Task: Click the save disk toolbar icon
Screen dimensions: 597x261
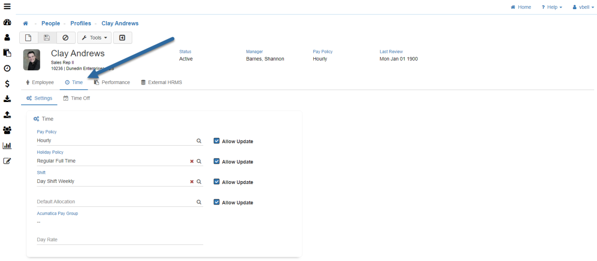Action: [x=47, y=38]
